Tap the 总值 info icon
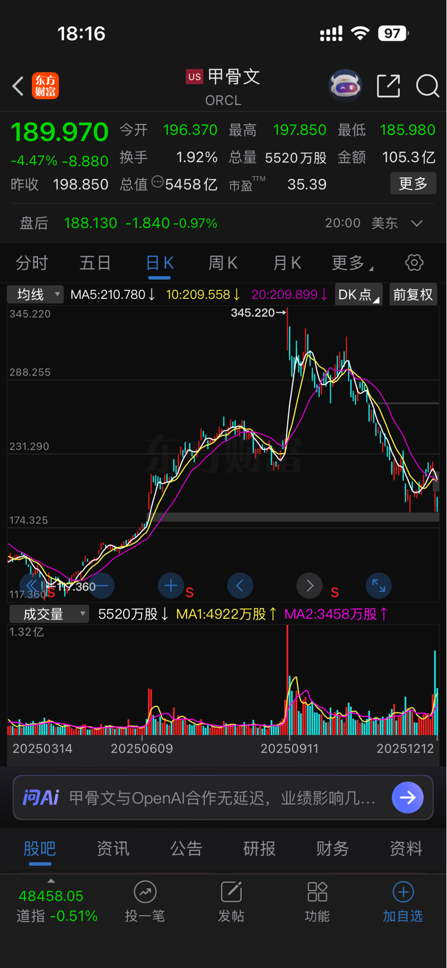 (x=157, y=182)
